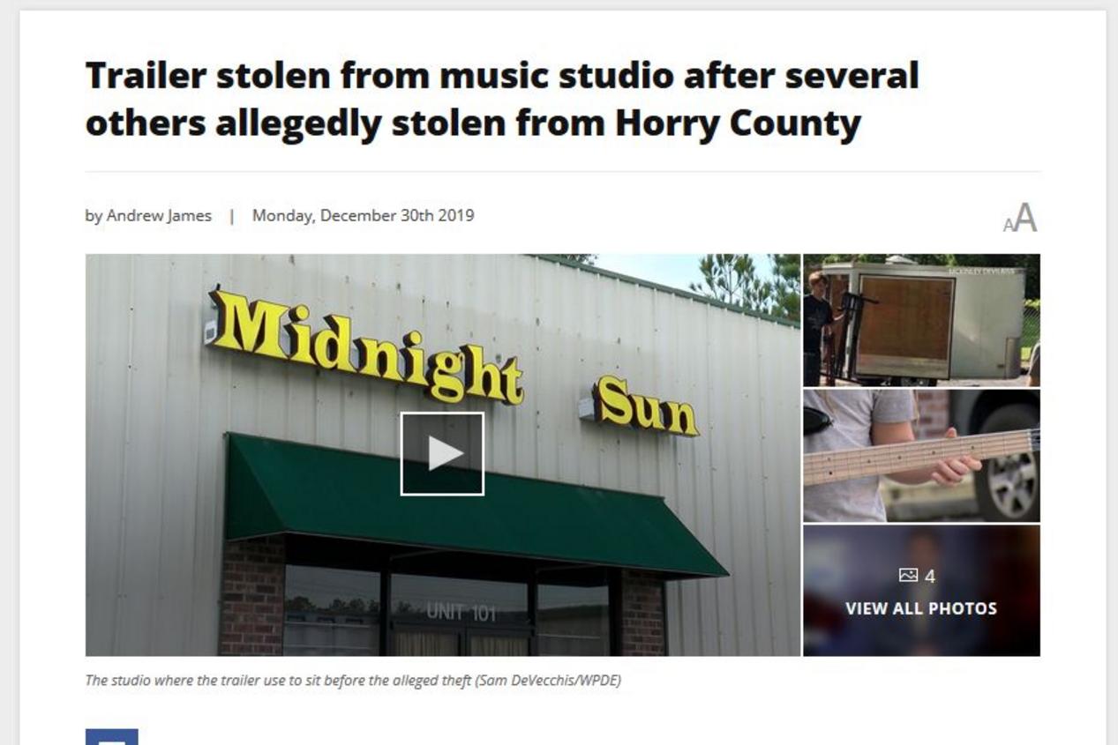1118x745 pixels.
Task: Click the AA text size icon
Action: (1020, 218)
